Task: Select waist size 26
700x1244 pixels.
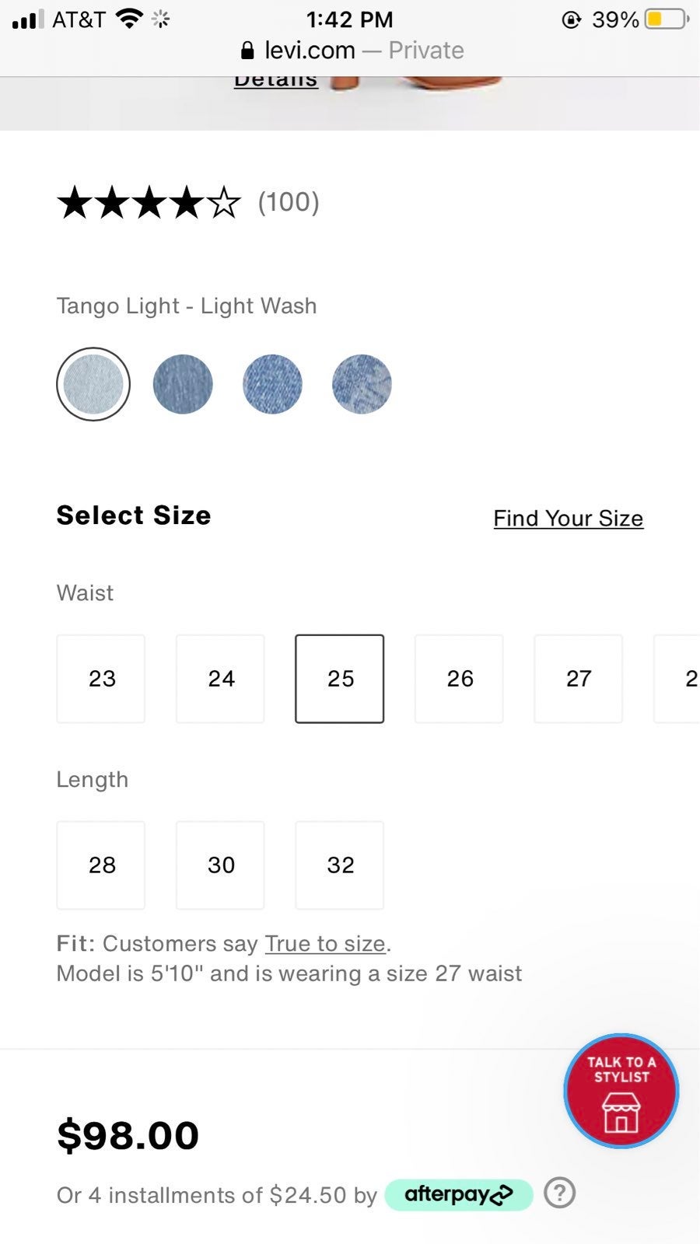Action: (x=459, y=679)
